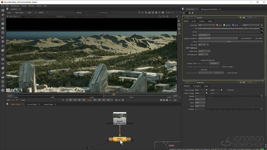This screenshot has width=267, height=150.
Task: Click the flipbook capture icon below timeline
Action: pyautogui.click(x=161, y=100)
